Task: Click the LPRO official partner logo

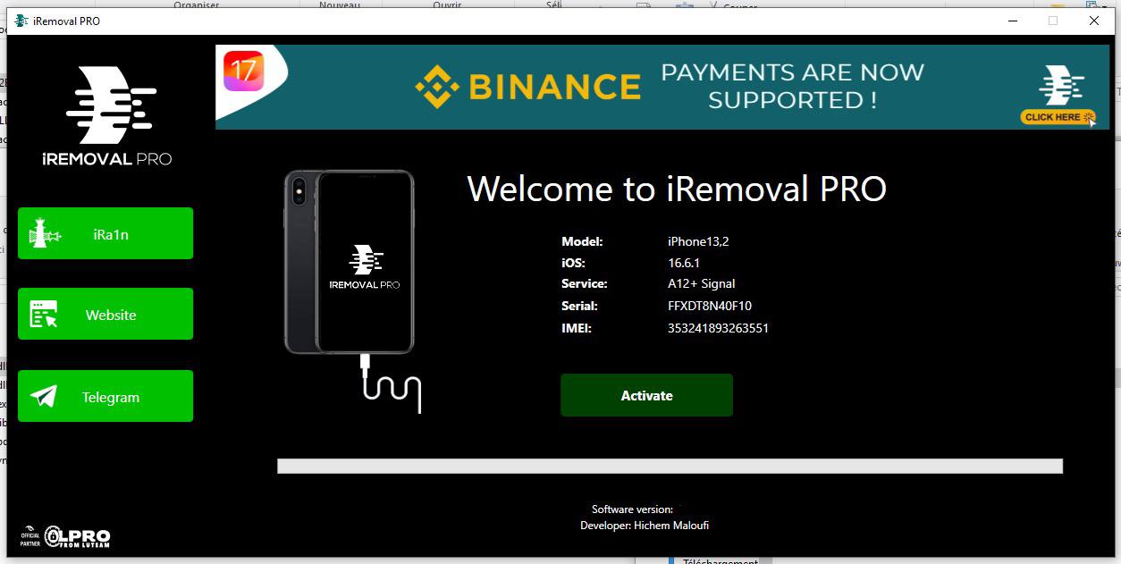Action: click(x=65, y=536)
